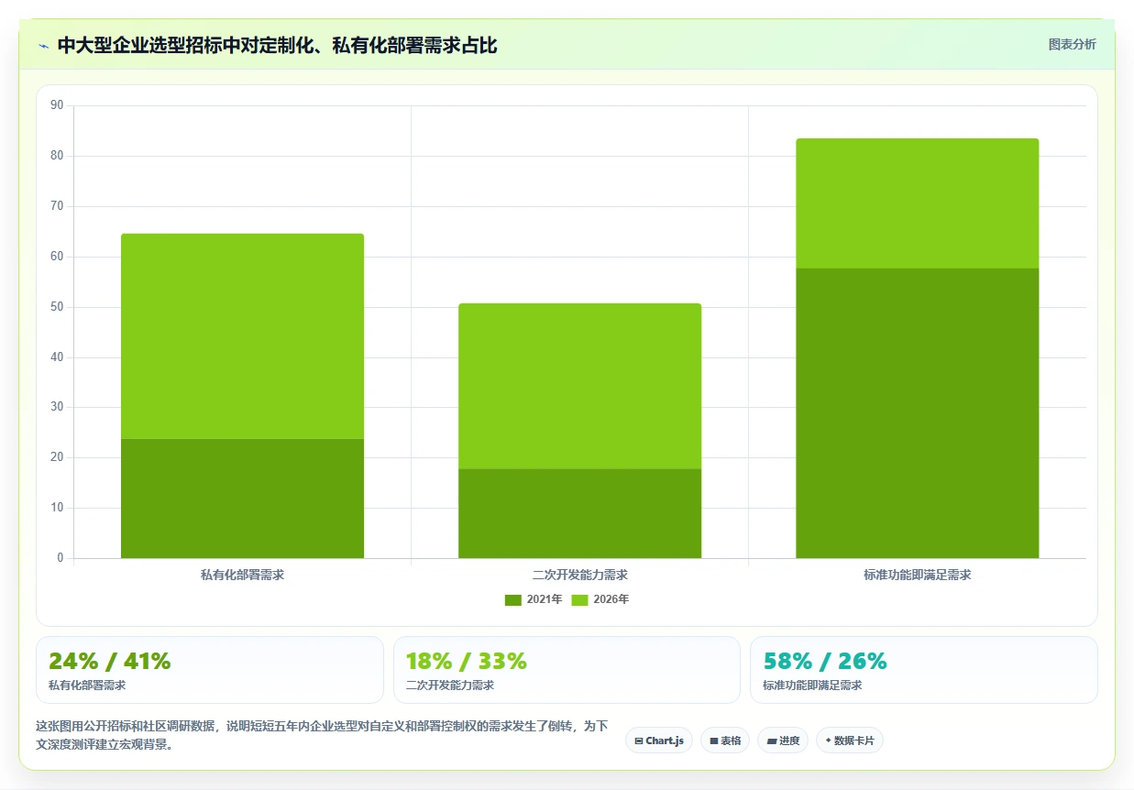Image resolution: width=1134 pixels, height=790 pixels.
Task: Toggle the 2021年 legend entry
Action: (534, 599)
